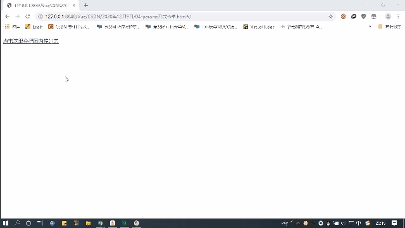Open the taskbar clock
This screenshot has height=228, width=405.
380,223
